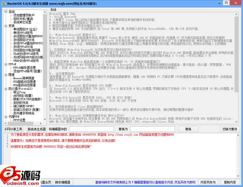Select VLAN多线PPPoE拨号 tree item
The width and height of the screenshot is (243, 187).
pos(26,53)
